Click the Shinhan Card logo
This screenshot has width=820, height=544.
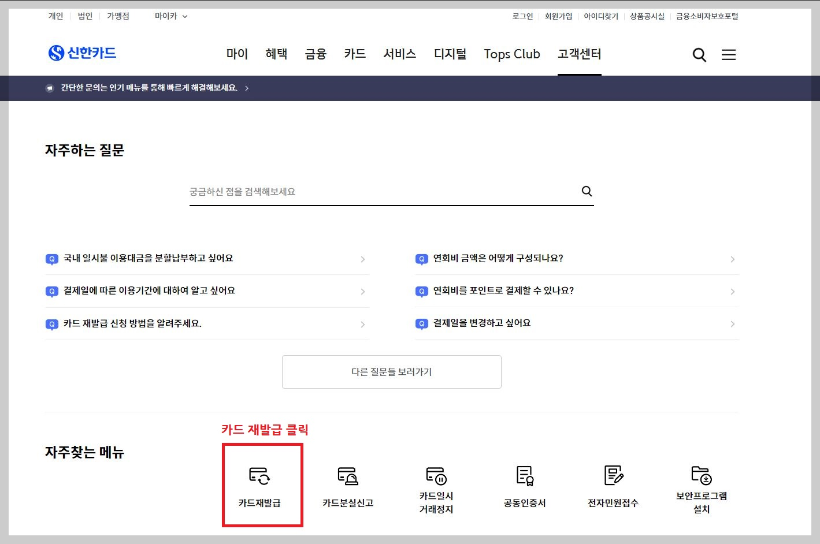coord(82,53)
